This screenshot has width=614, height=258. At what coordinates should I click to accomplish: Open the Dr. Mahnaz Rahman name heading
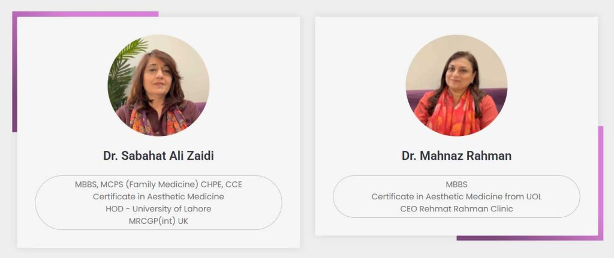point(456,156)
